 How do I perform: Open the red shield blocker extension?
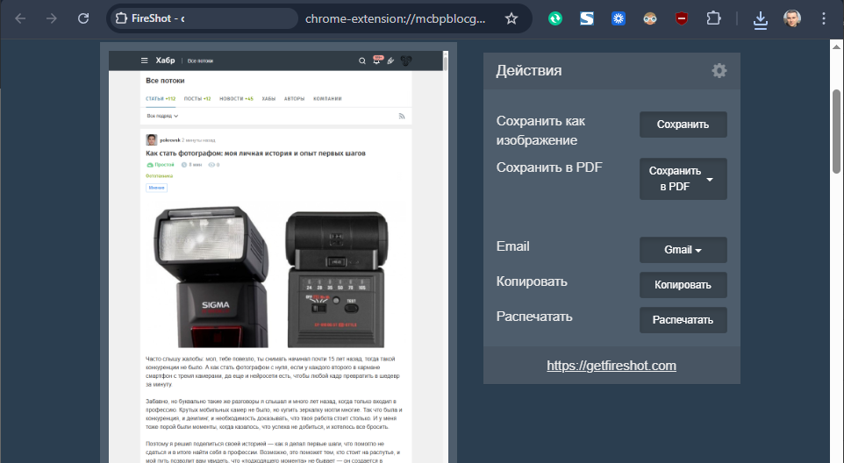coord(682,18)
